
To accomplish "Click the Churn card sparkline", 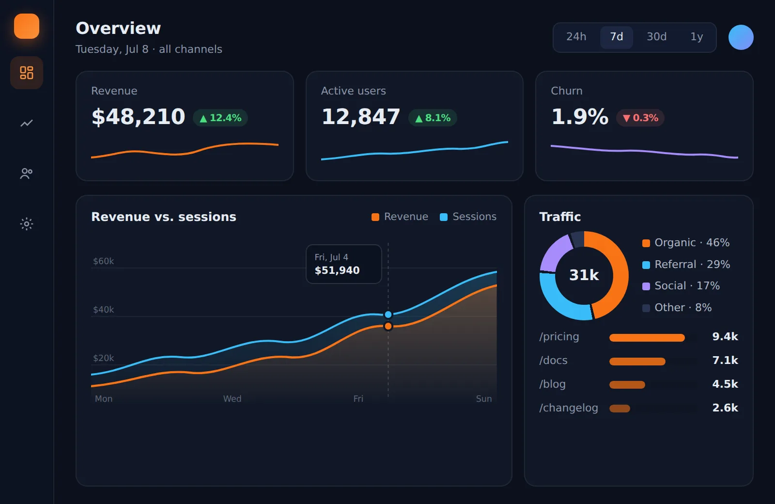I will (644, 152).
